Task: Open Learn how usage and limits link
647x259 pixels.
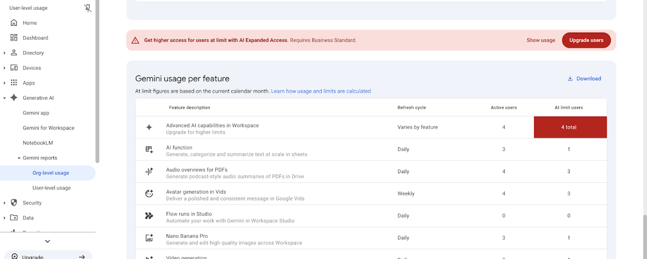Action: pyautogui.click(x=321, y=91)
